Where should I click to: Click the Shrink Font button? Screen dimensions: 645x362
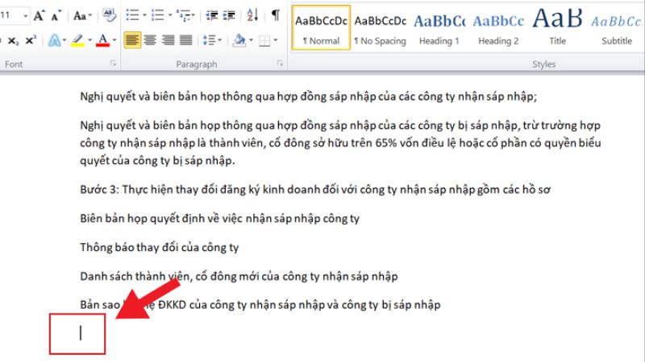(56, 16)
